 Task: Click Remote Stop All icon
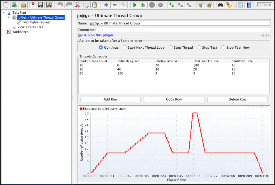180,5
